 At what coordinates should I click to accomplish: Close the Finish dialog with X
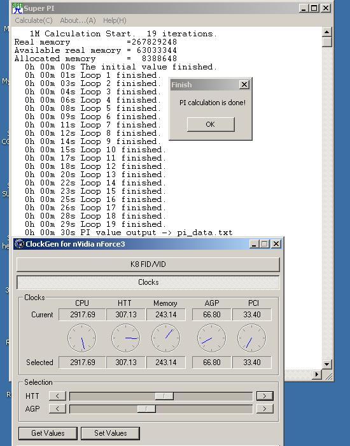[x=244, y=85]
